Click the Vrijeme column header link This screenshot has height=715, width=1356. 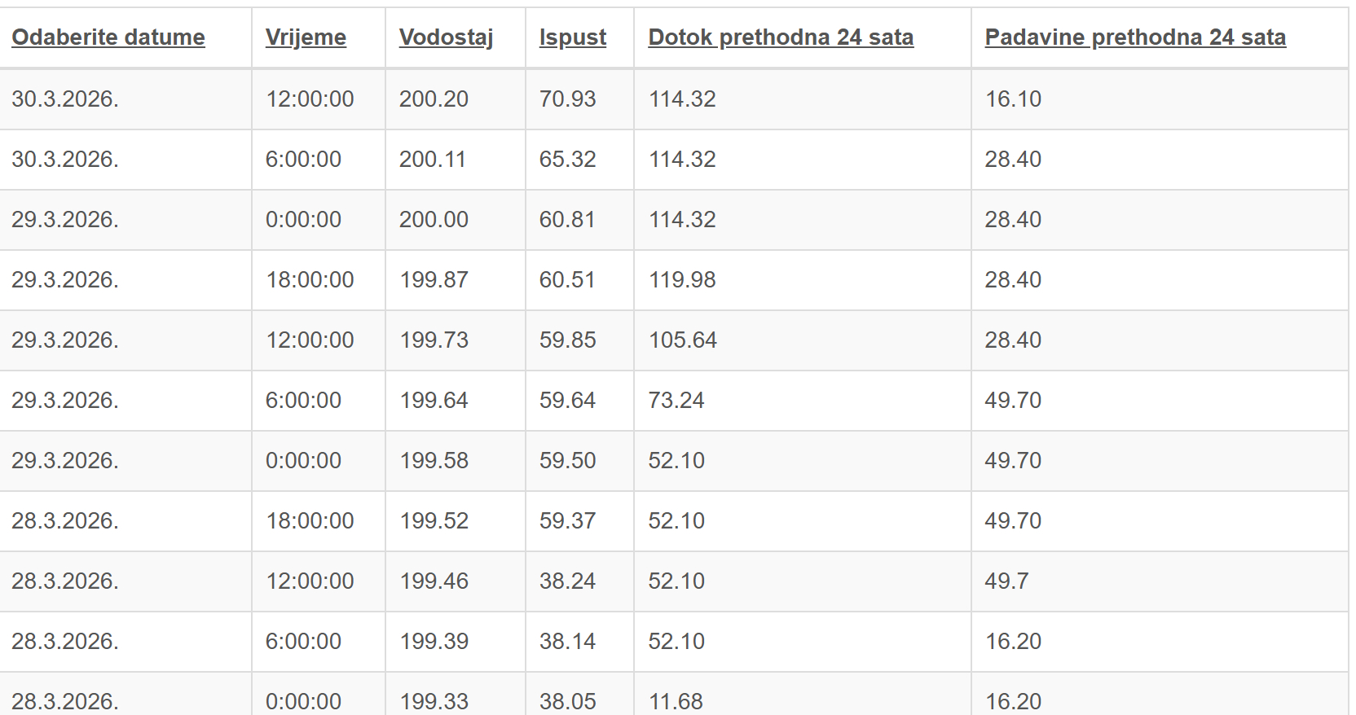click(306, 37)
